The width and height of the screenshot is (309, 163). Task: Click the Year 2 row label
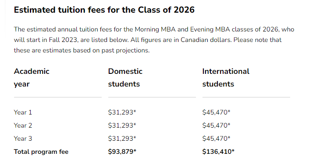tap(23, 125)
